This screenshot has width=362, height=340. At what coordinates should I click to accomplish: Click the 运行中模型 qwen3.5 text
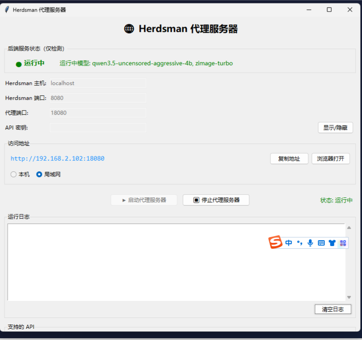146,63
